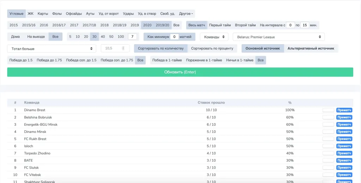Screen dimensions: 361x183
Task: Pick Ничья в 1-тайме filter
Action: click(240, 60)
